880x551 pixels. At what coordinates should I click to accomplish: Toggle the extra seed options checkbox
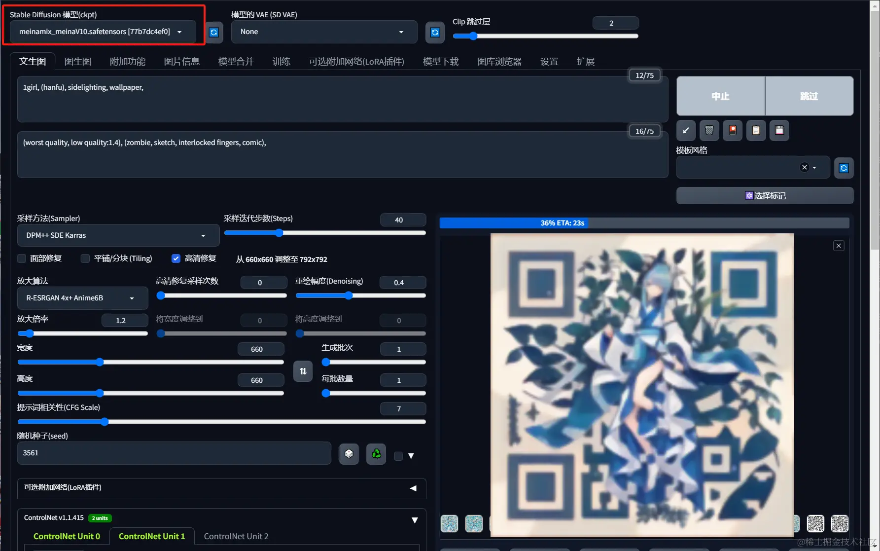pyautogui.click(x=398, y=456)
